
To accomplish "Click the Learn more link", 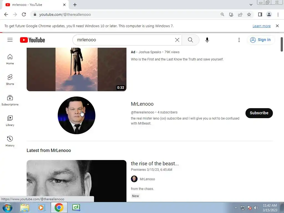I will (x=262, y=26).
